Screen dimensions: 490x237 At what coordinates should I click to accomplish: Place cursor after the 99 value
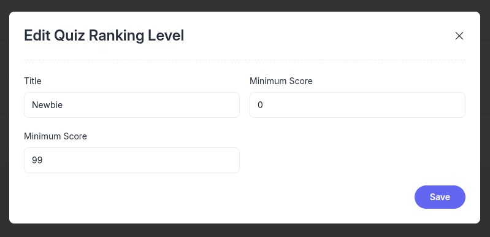43,160
